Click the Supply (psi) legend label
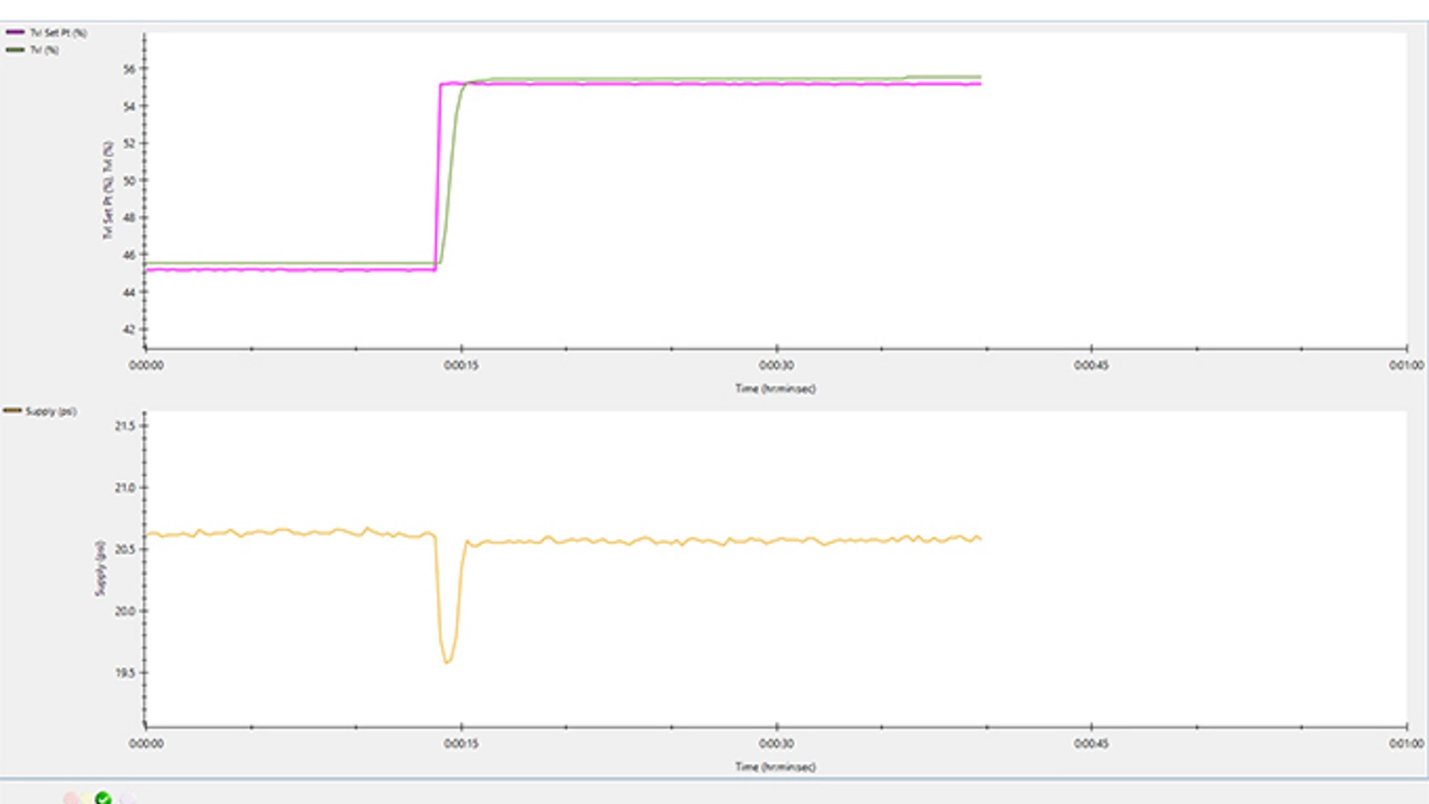1429x804 pixels. pos(51,411)
